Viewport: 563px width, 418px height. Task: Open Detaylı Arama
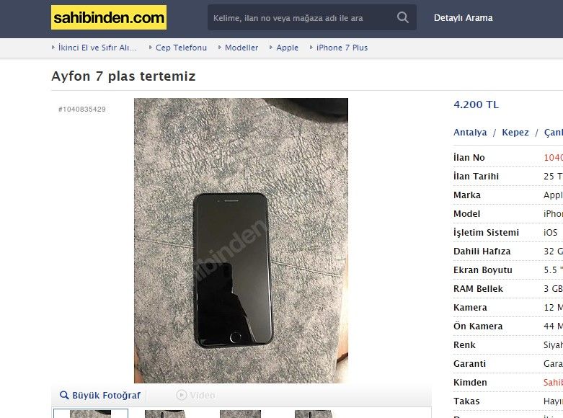point(464,17)
